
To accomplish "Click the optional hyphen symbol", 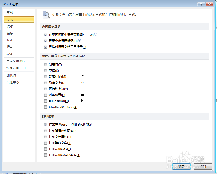I will (x=82, y=88).
